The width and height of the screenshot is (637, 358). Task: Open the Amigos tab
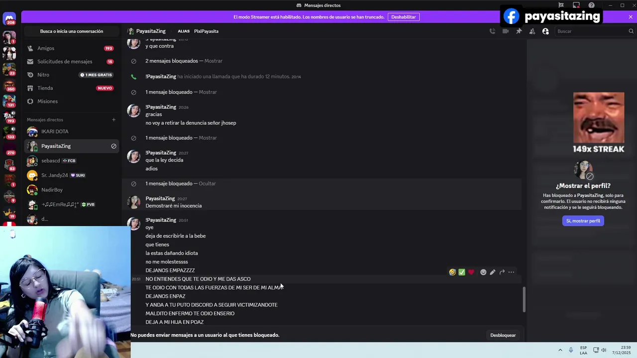(x=71, y=48)
